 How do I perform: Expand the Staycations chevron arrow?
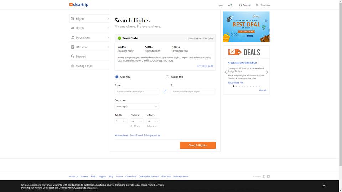point(108,37)
